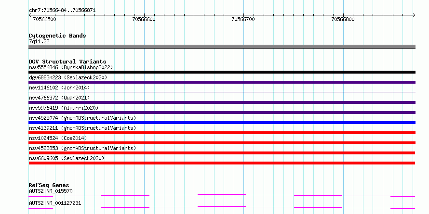This screenshot has width=429, height=214.
Task: Select the purple dgv6883n223 variant bar
Action: [x=222, y=82]
